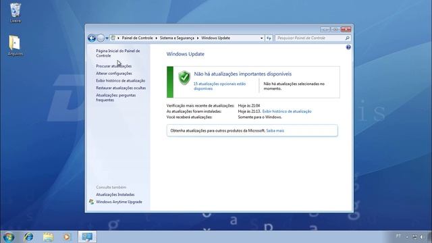Click text Não há atualizações selecionadas no momento
The image size is (432, 243).
(294, 86)
